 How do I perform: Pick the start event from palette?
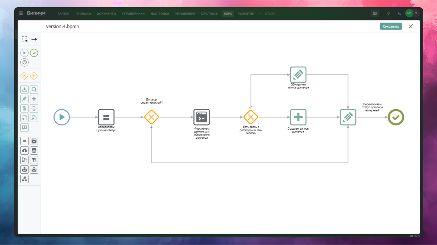coord(24,53)
